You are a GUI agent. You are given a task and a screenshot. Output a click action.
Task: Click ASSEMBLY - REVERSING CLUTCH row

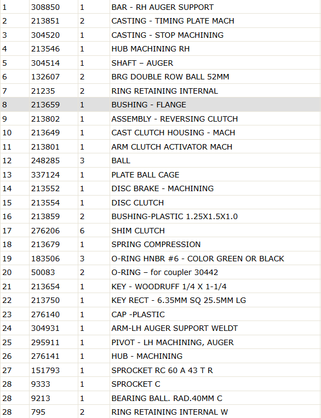tap(160, 119)
